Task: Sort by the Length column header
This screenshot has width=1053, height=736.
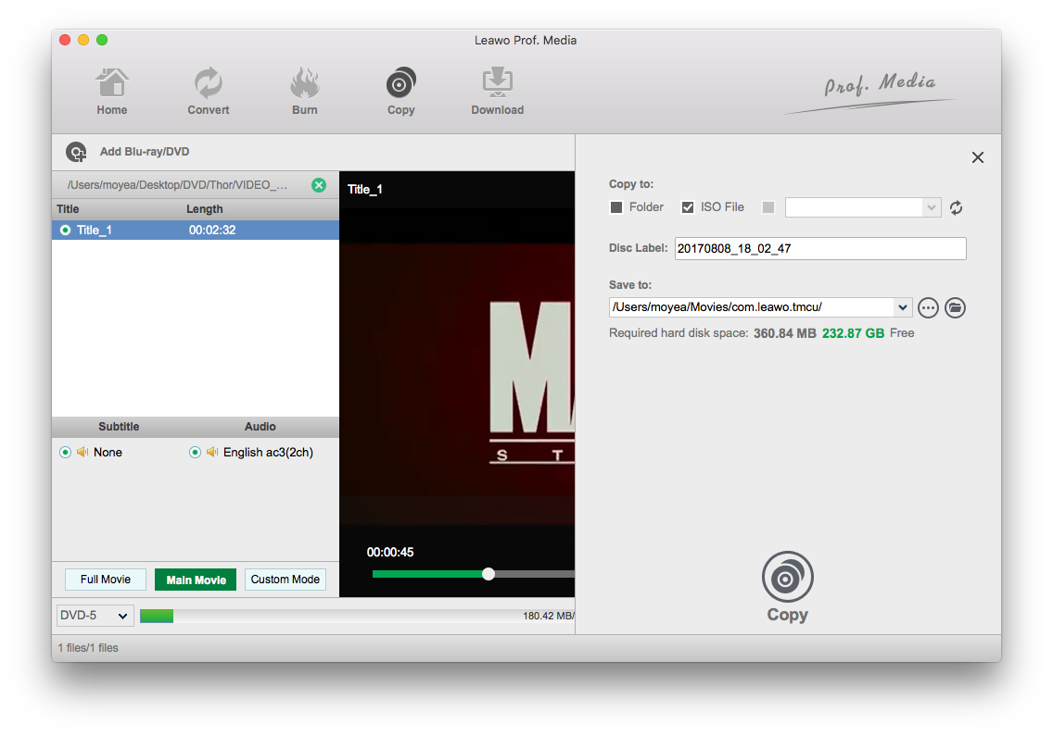Action: click(204, 208)
